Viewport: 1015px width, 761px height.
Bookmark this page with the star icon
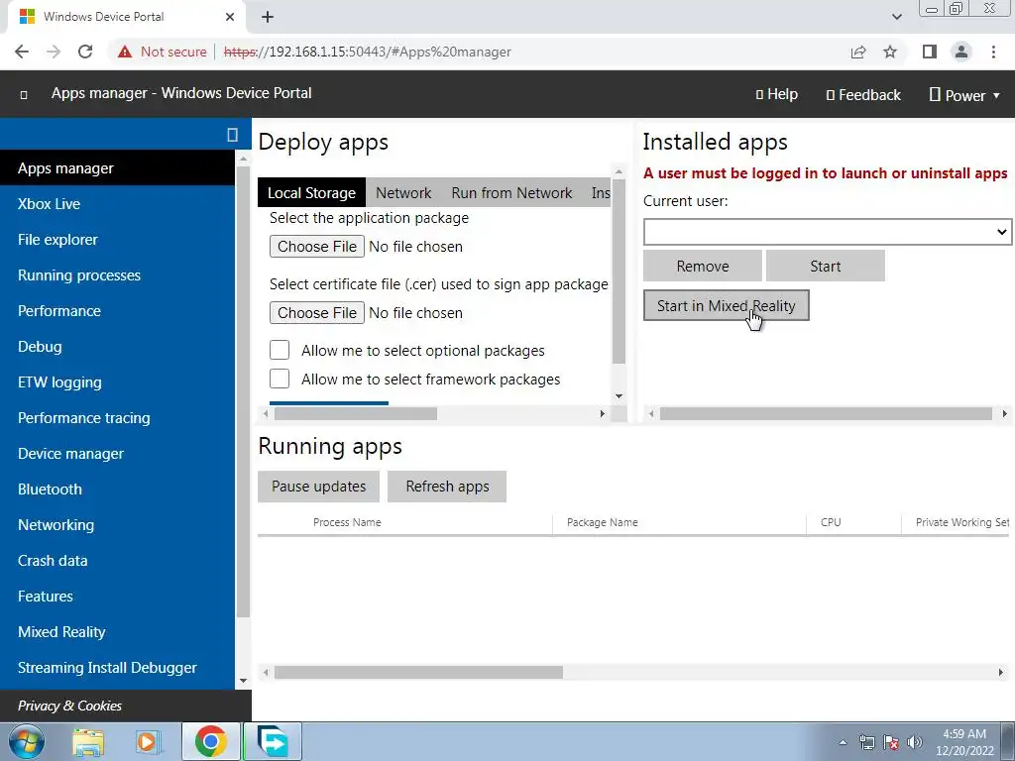click(x=890, y=52)
